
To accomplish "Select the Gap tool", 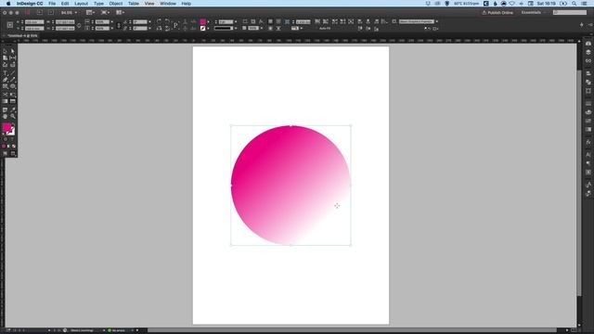I will (13, 58).
